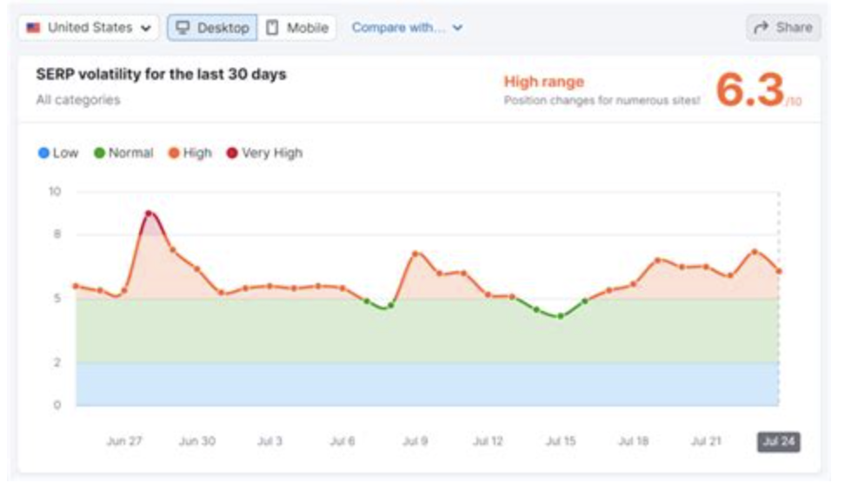Select the Jul 24 date label
Image resolution: width=845 pixels, height=483 pixels.
(779, 441)
